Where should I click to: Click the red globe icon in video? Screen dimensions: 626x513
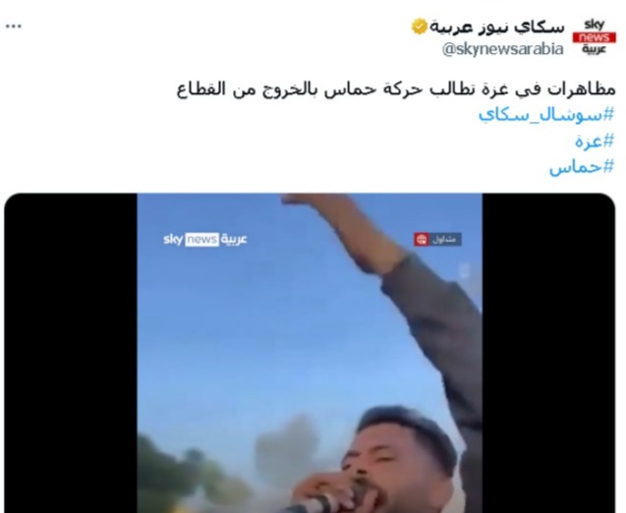(422, 240)
